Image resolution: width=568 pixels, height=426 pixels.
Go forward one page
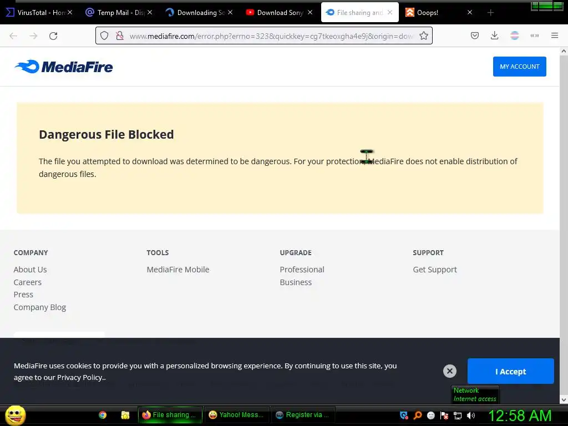(33, 35)
